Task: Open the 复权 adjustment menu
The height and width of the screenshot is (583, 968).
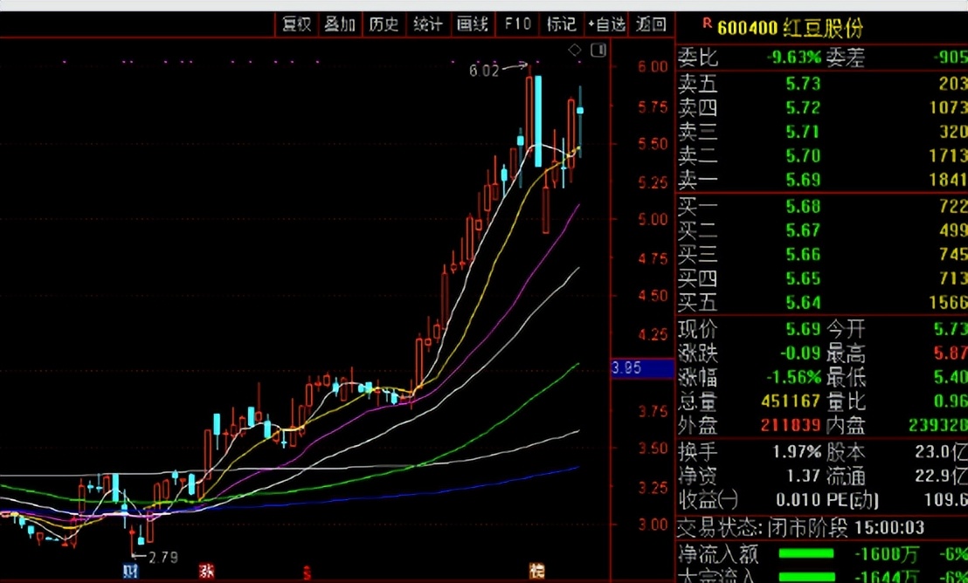Action: 297,24
